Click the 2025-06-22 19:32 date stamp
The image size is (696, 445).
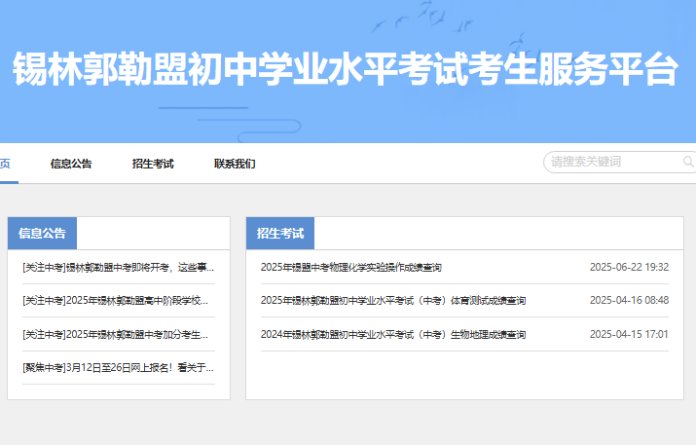pyautogui.click(x=629, y=267)
